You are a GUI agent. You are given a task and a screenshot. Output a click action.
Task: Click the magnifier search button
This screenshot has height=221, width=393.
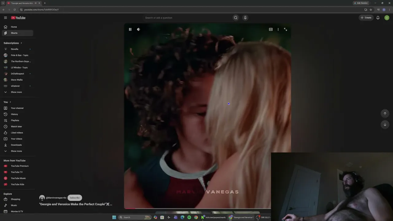pyautogui.click(x=236, y=18)
